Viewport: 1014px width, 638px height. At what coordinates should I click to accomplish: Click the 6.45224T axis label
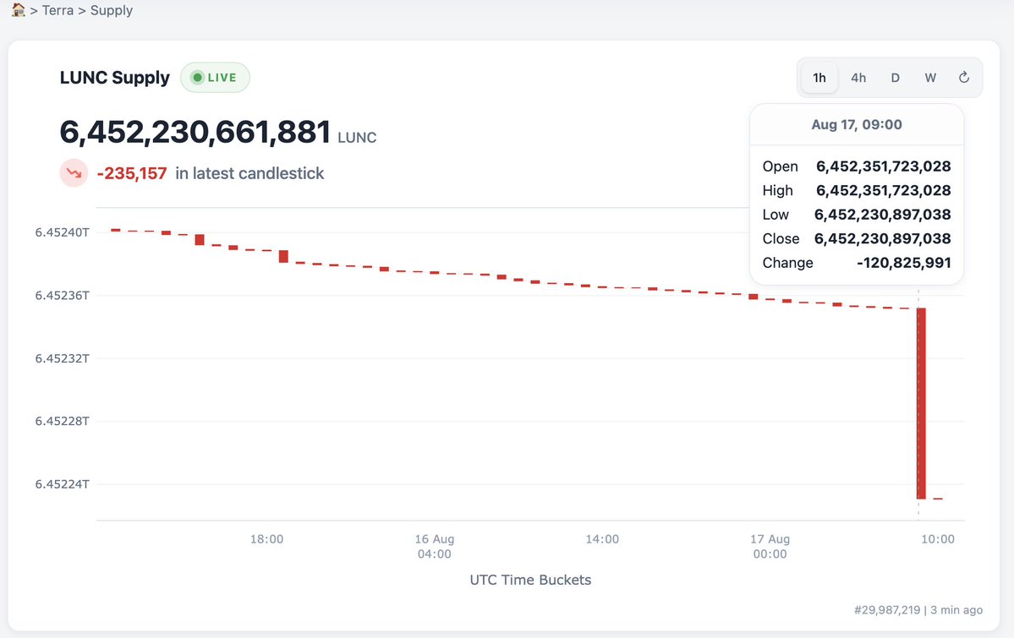coord(62,484)
